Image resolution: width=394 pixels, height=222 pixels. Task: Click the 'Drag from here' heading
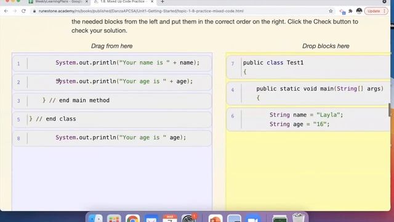112,46
